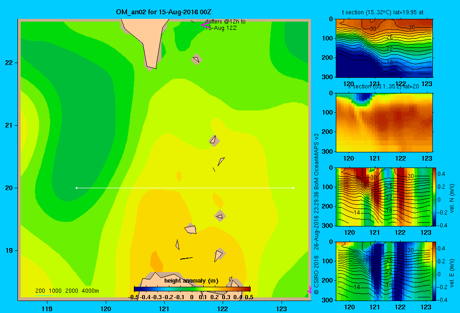Click the "vel. E (m/s)" axis label
The width and height of the screenshot is (460, 313).
[452, 272]
